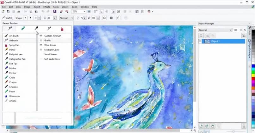Open the zoom level 22% dropdown
The width and height of the screenshot is (255, 133).
point(84,11)
